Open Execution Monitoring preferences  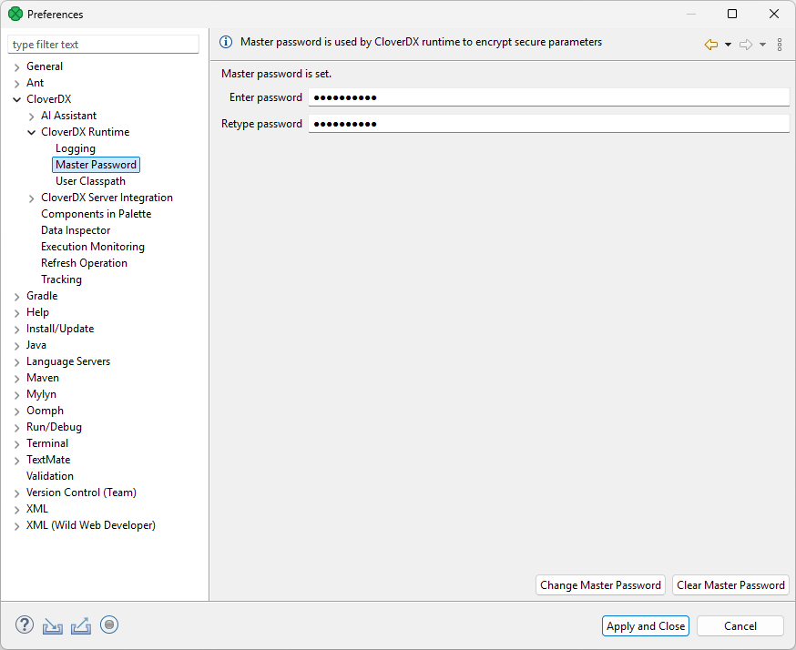(93, 247)
